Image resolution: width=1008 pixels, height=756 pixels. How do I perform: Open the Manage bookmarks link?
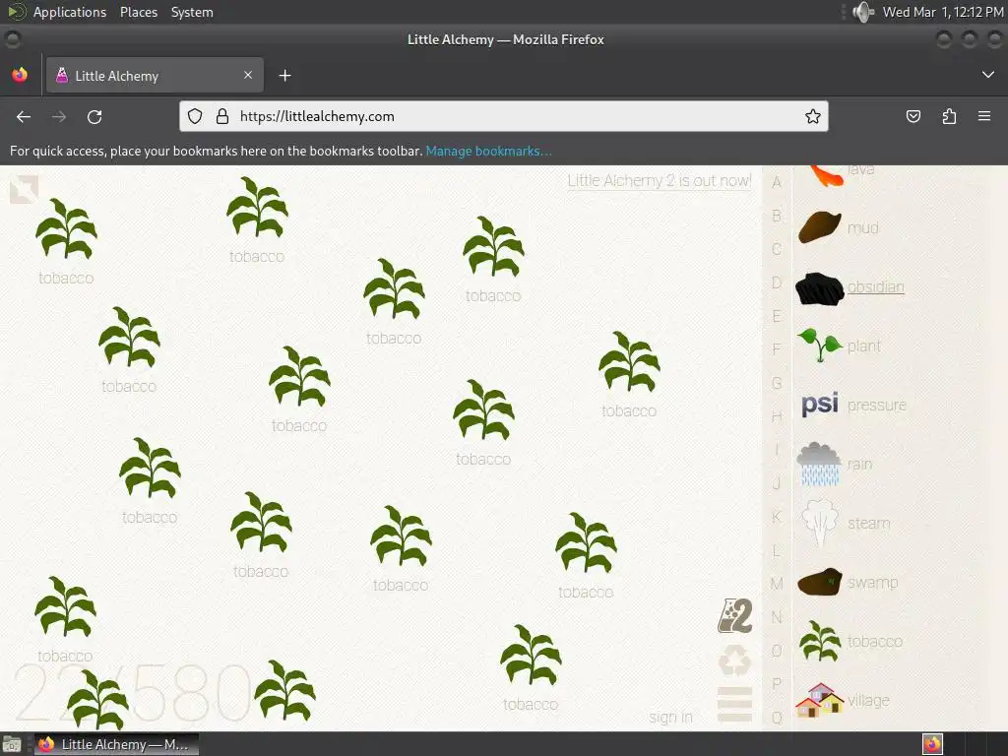point(488,151)
